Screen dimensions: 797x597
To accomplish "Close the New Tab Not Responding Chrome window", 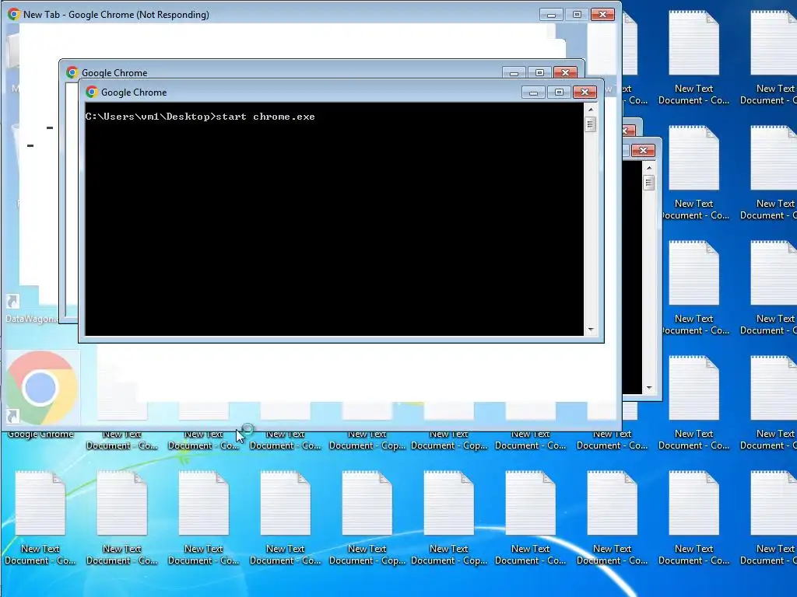I will (x=603, y=15).
